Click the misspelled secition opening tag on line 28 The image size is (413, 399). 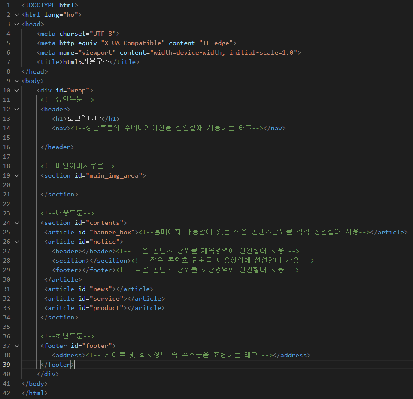(71, 261)
